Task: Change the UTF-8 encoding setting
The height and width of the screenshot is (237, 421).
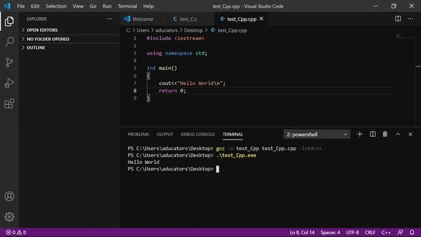Action: pos(353,232)
